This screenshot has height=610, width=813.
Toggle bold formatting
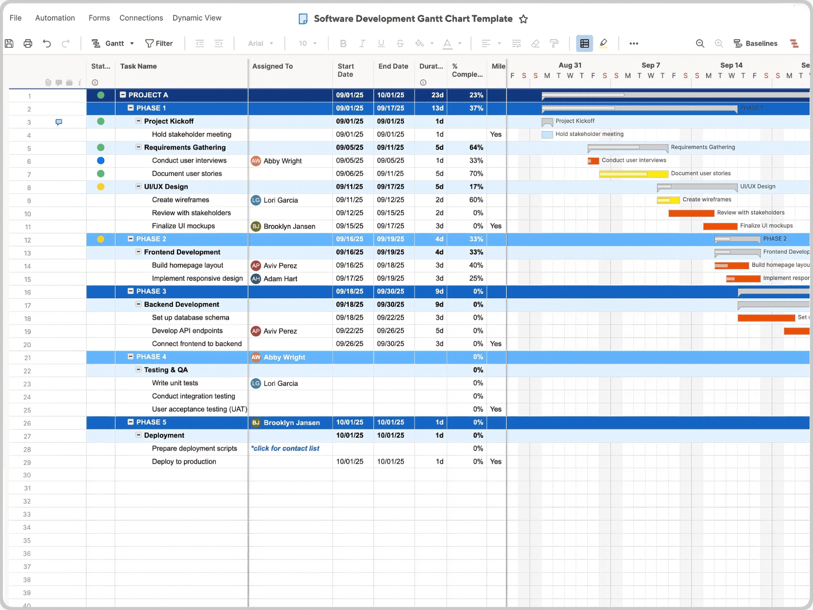[x=343, y=43]
